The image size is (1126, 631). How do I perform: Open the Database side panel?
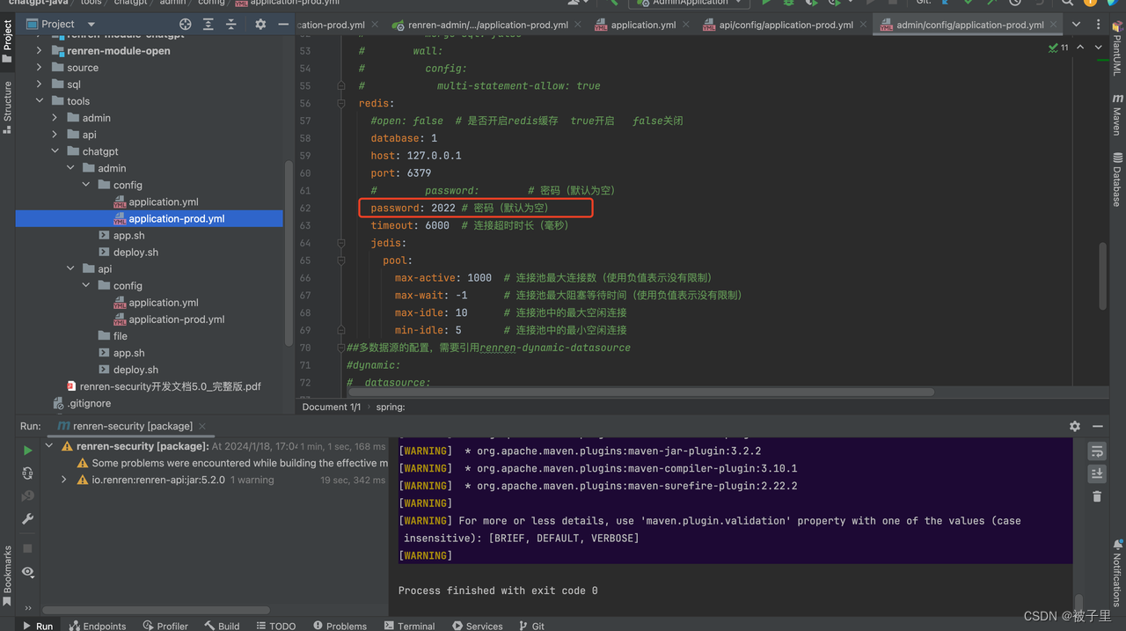coord(1117,179)
